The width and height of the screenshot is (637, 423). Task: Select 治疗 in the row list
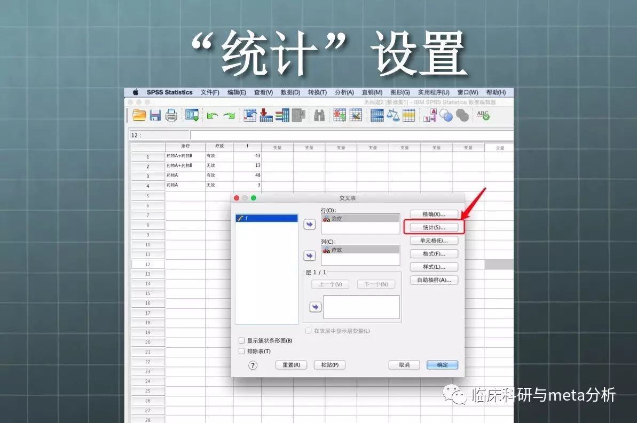pyautogui.click(x=361, y=218)
